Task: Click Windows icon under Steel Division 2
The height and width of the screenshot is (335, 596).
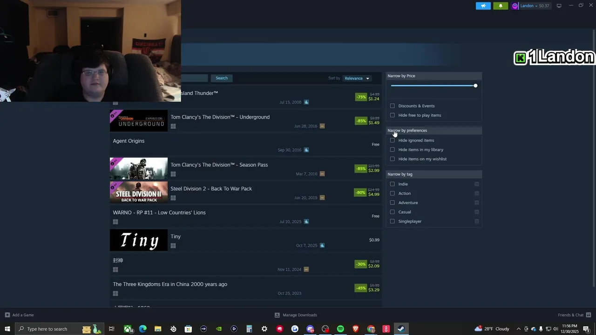Action: coord(173,198)
